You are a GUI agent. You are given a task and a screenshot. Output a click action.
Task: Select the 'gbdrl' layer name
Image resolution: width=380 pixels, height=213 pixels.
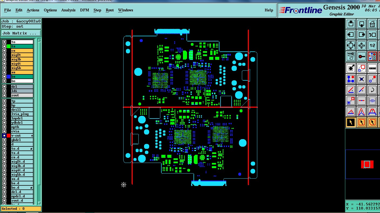tap(22, 140)
